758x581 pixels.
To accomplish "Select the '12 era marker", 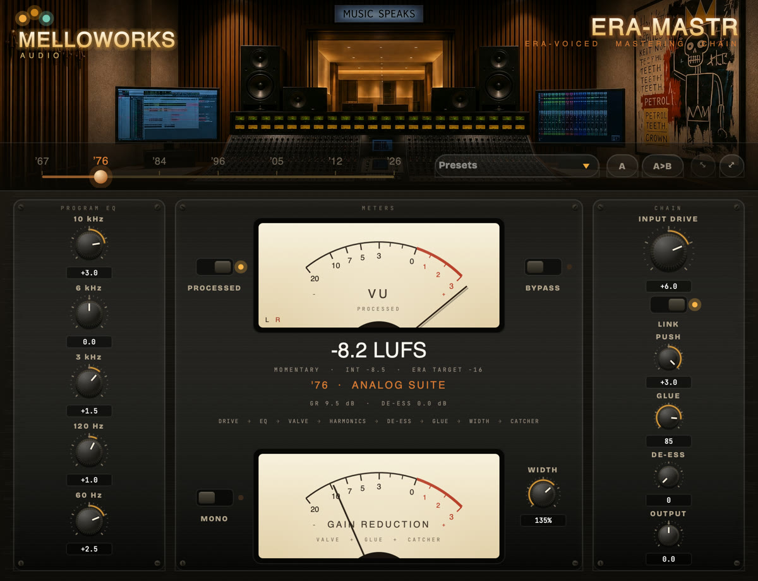I will pyautogui.click(x=335, y=161).
